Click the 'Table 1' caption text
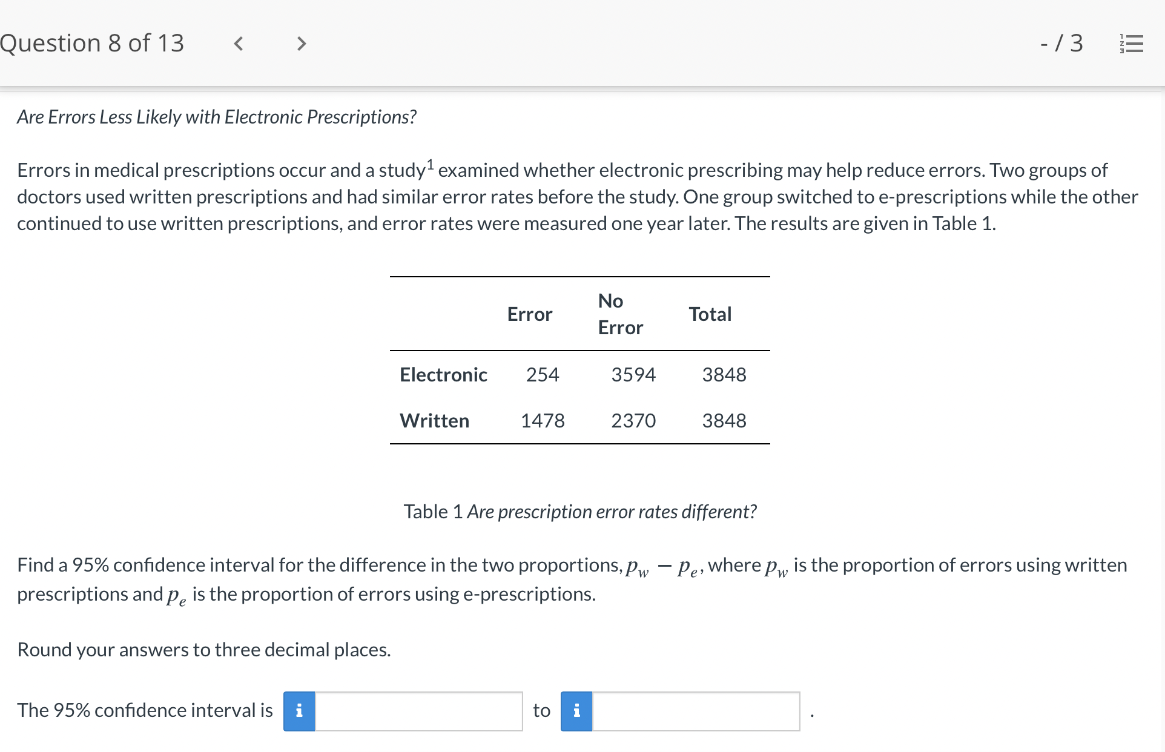The height and width of the screenshot is (752, 1165). point(579,512)
